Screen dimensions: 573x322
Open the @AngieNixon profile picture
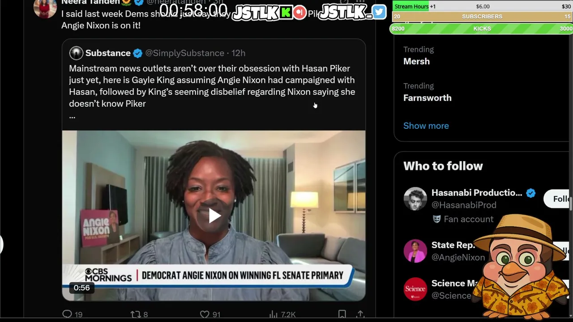coord(415,251)
